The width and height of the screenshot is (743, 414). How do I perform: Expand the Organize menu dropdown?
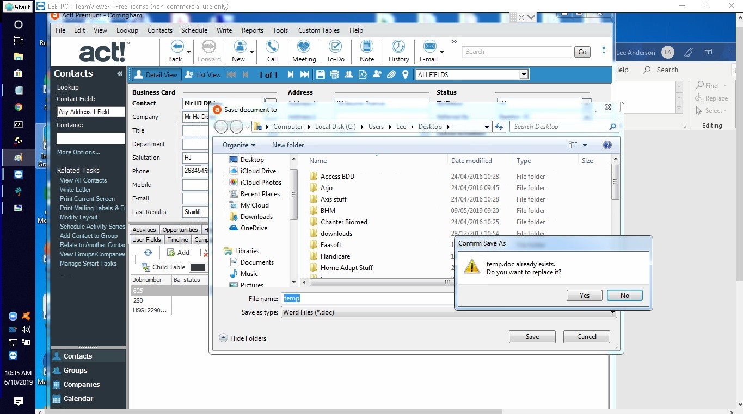point(238,145)
